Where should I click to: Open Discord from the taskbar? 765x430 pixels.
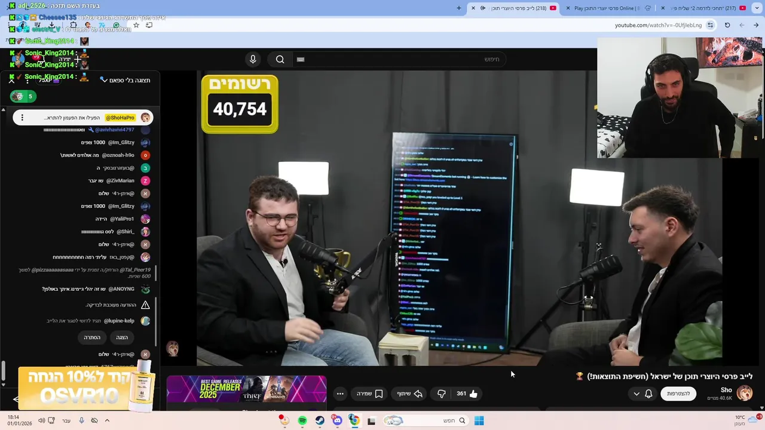(337, 420)
